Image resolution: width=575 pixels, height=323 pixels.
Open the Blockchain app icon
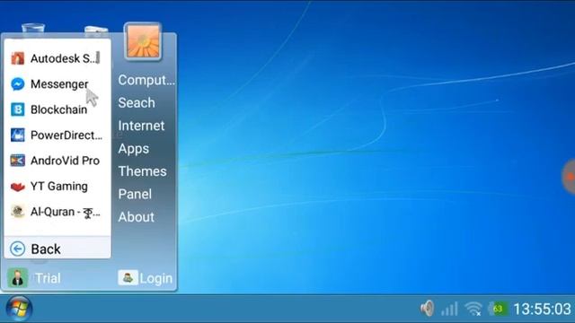click(18, 109)
